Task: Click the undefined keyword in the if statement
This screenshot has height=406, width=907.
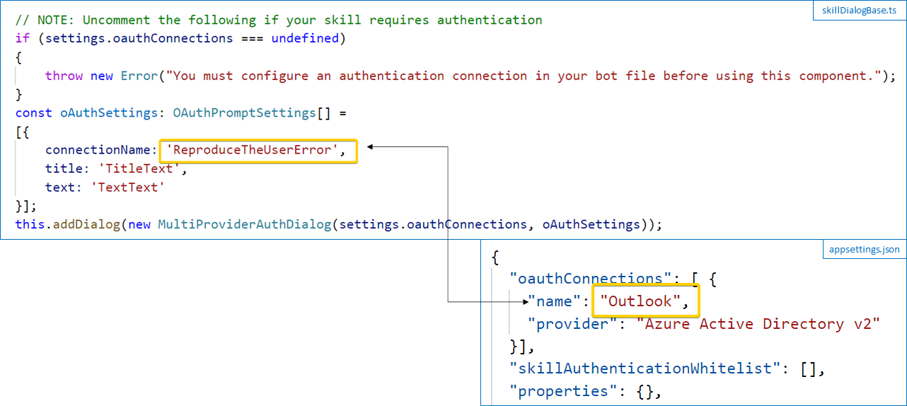Action: coord(305,38)
